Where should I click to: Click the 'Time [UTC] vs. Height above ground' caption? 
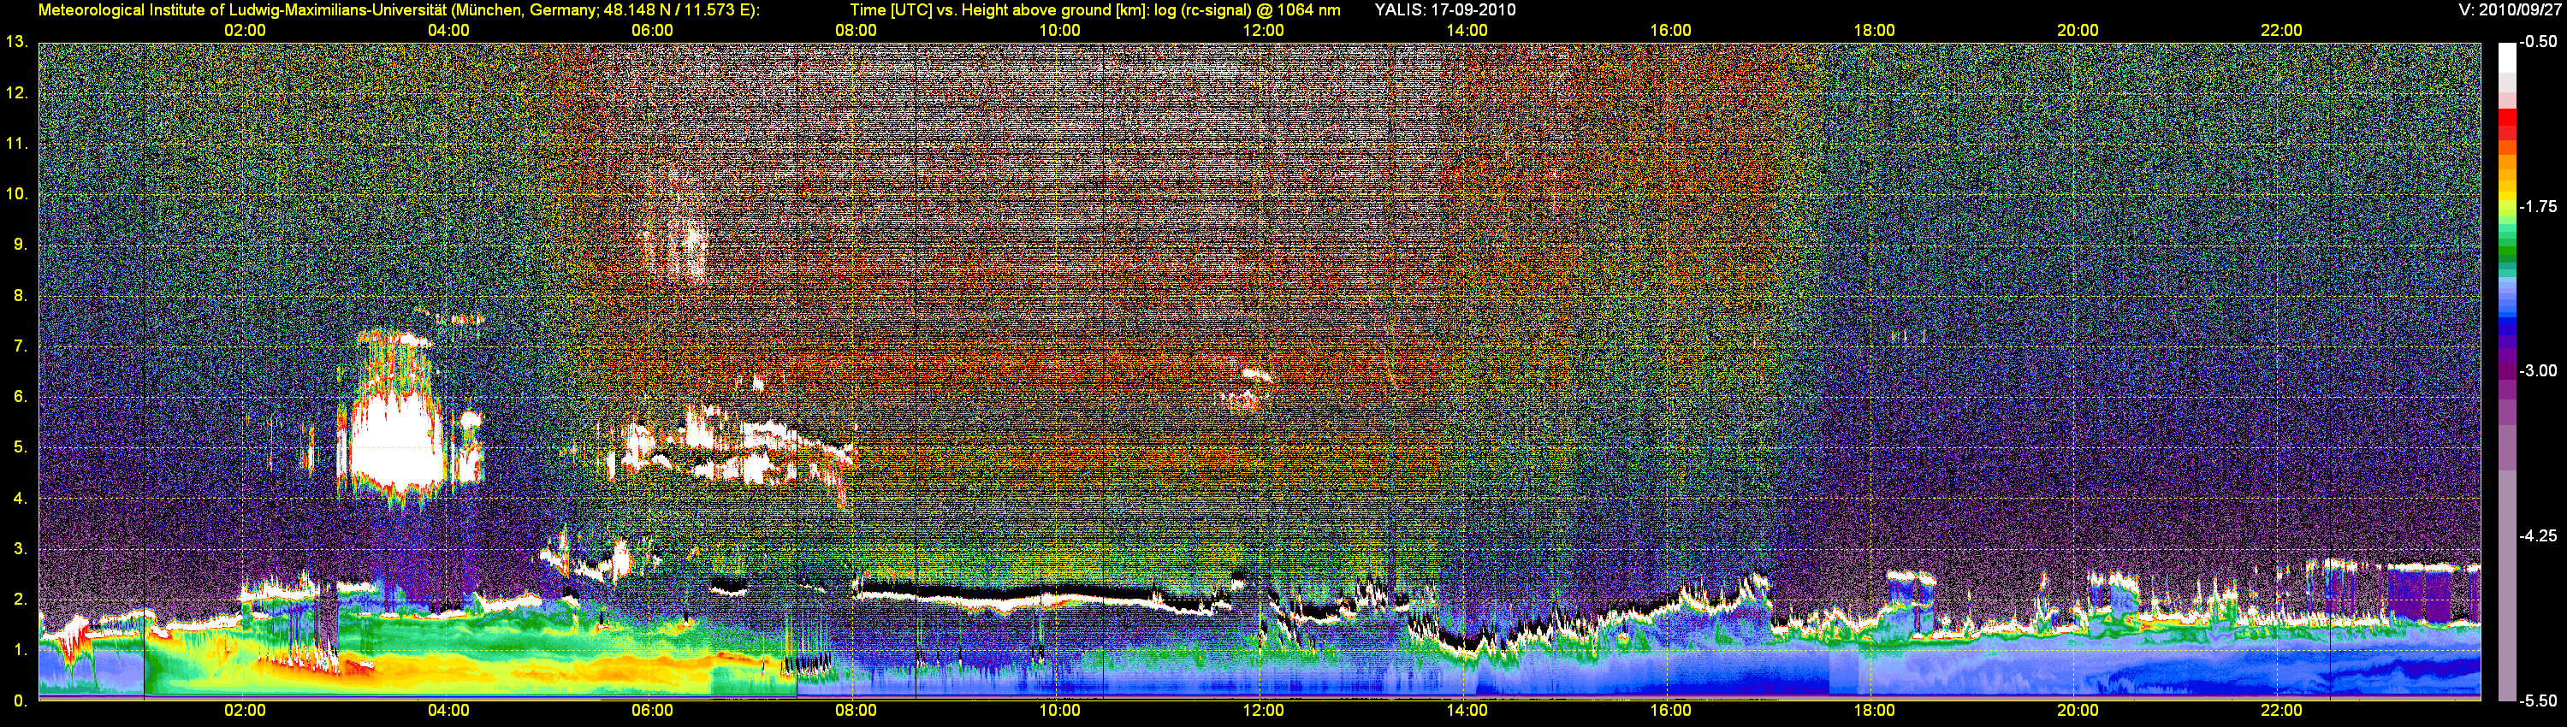1094,10
